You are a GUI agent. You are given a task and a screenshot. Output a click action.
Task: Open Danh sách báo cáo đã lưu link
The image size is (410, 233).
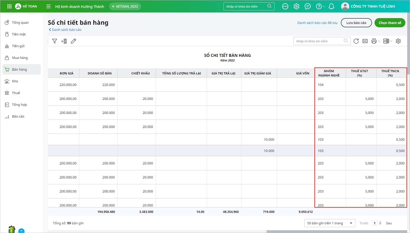pos(317,23)
